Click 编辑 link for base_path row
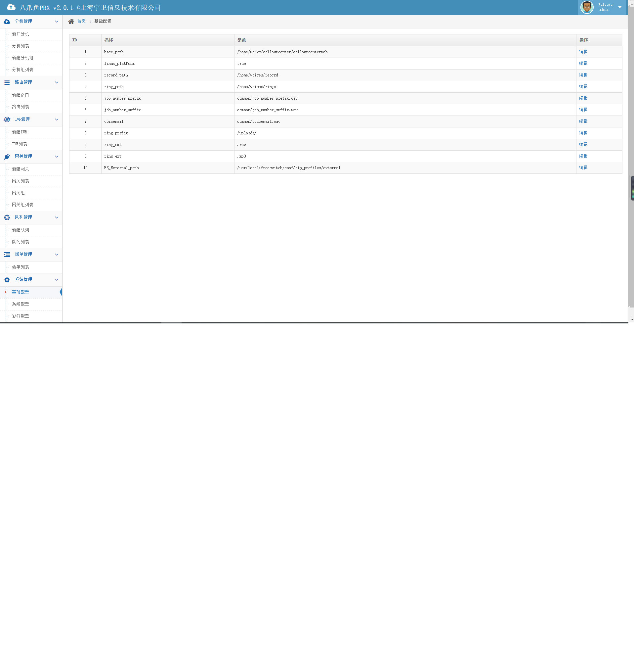634x662 pixels. 583,52
